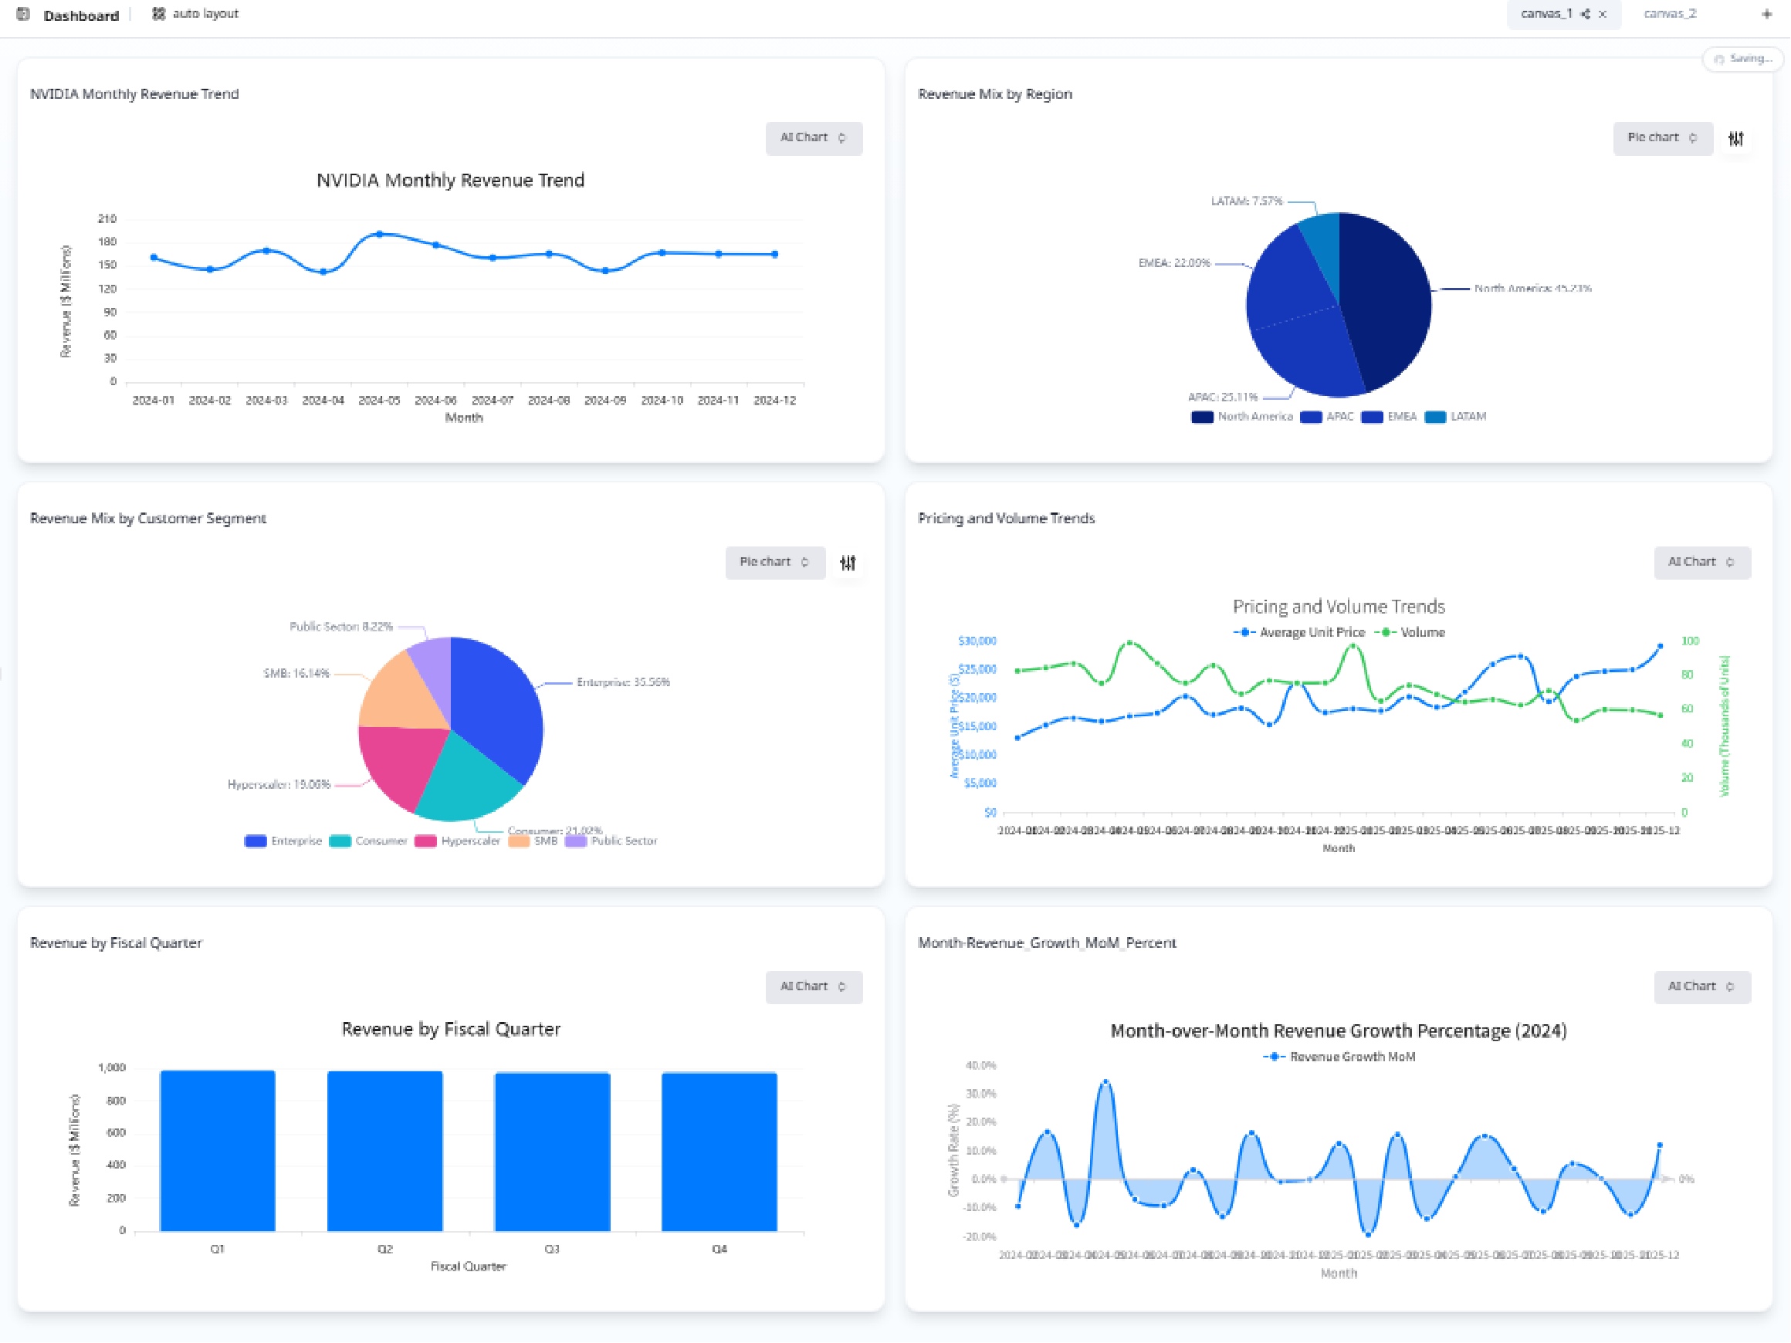Open the chart type dropdown on Revenue by Fiscal Quarter
Viewport: 1791px width, 1343px height.
[813, 987]
